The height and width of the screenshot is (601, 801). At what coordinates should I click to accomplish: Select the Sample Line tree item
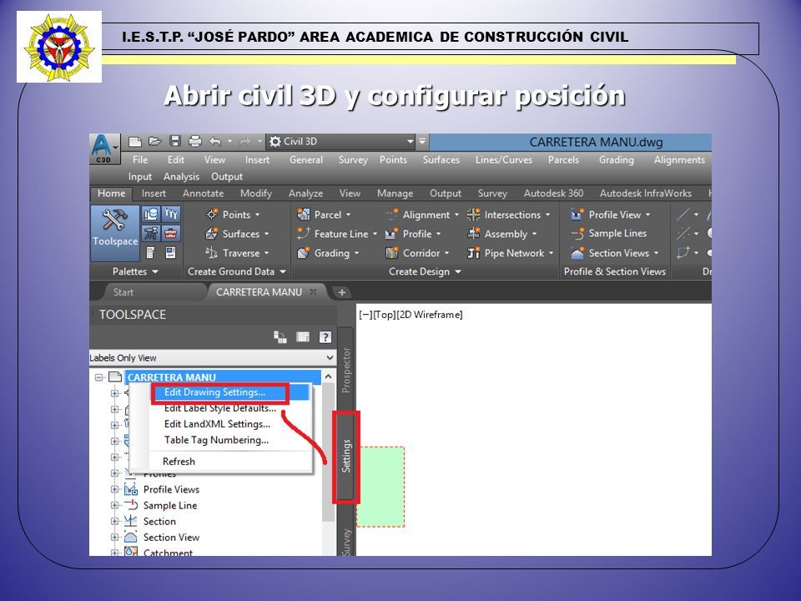click(170, 506)
